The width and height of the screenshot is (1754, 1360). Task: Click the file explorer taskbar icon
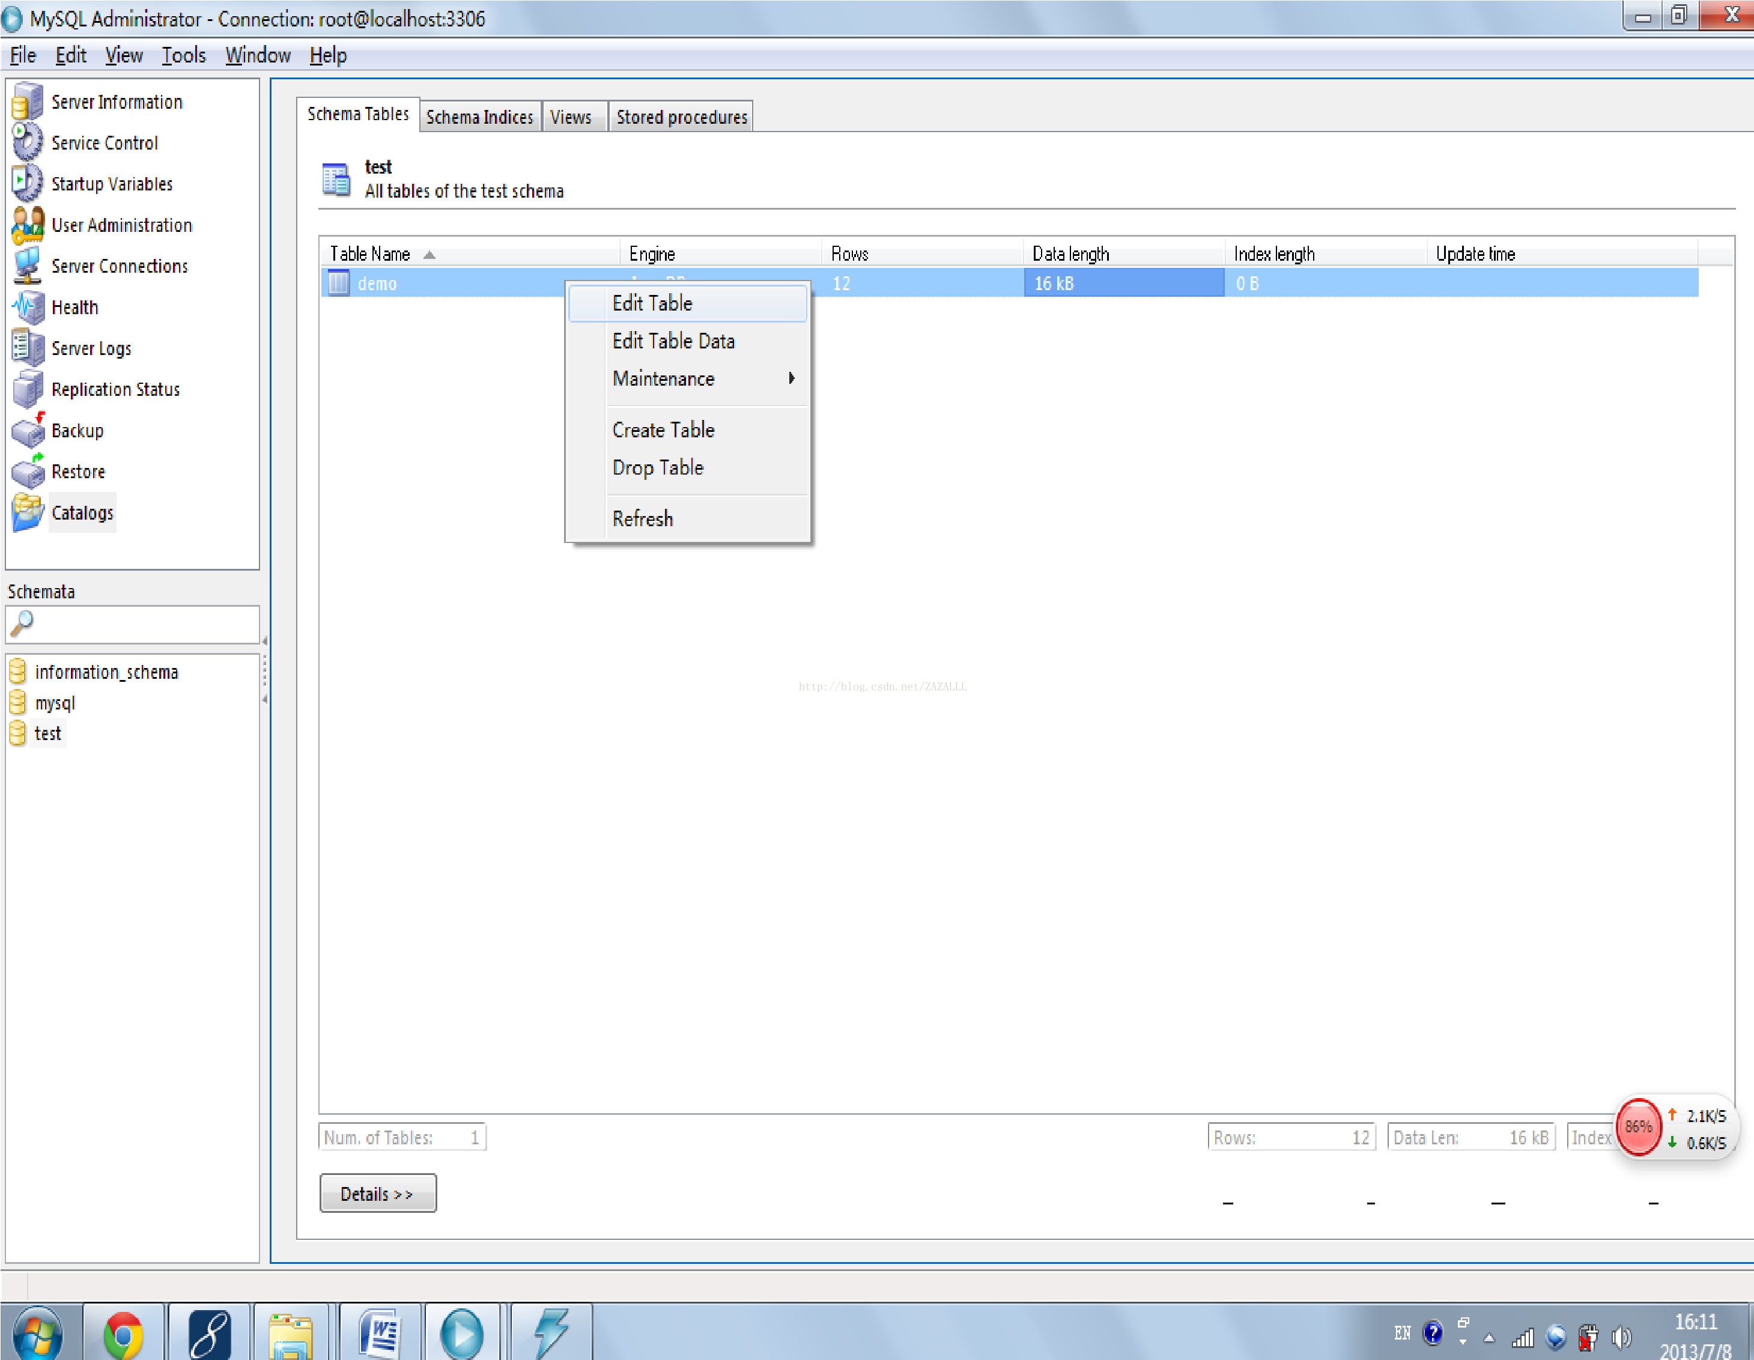[x=291, y=1335]
